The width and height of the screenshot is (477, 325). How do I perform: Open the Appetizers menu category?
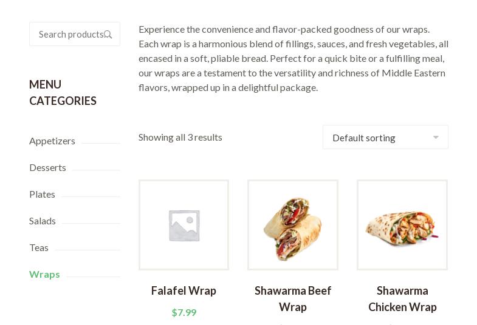tap(52, 141)
